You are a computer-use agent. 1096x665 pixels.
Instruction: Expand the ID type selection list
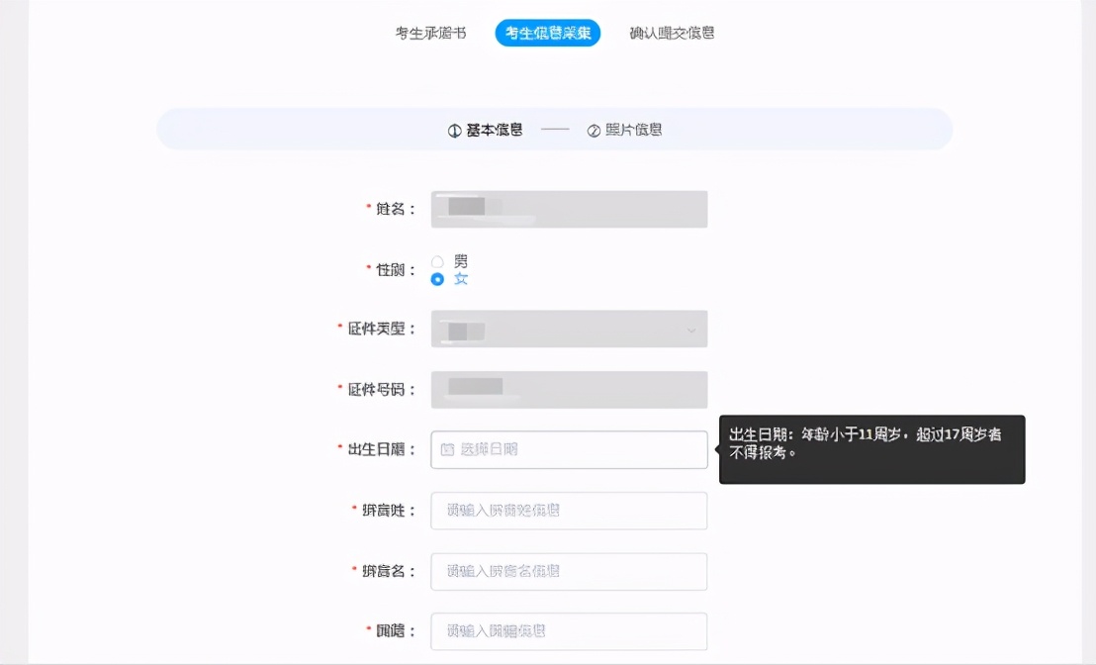coord(569,329)
